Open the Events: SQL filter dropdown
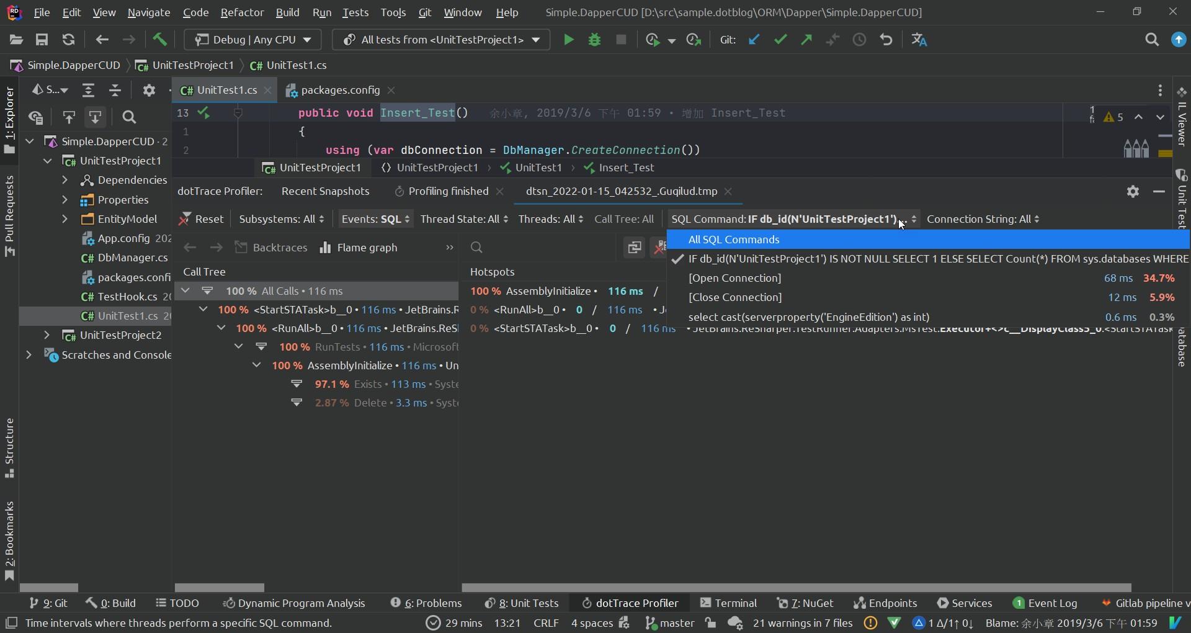The height and width of the screenshot is (633, 1191). (x=375, y=219)
